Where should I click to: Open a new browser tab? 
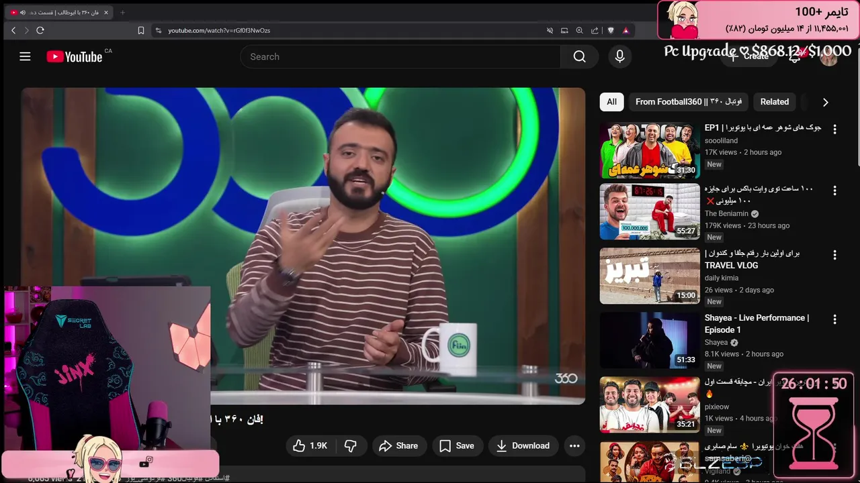122,12
